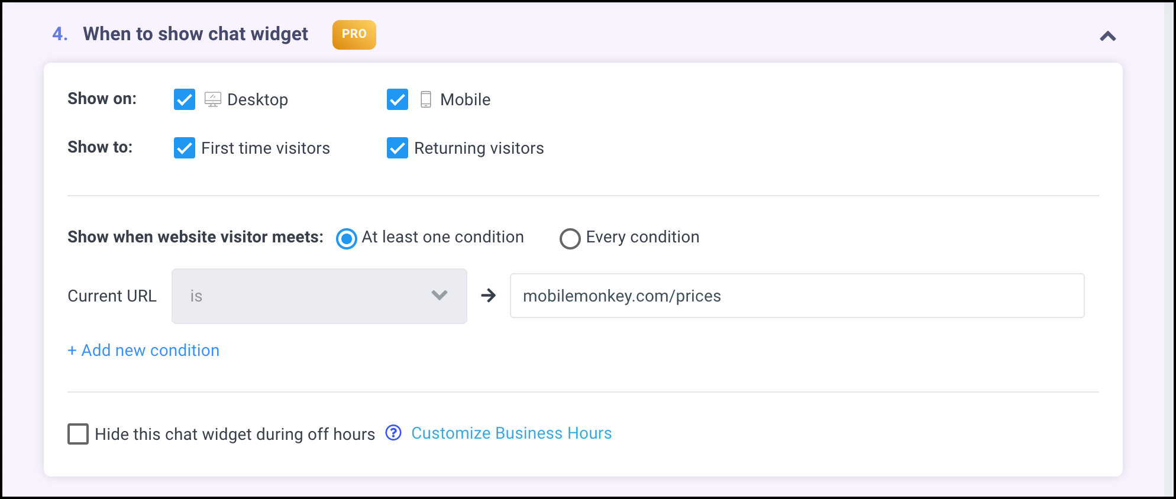
Task: Open the Current URL "is" dropdown
Action: coord(319,296)
